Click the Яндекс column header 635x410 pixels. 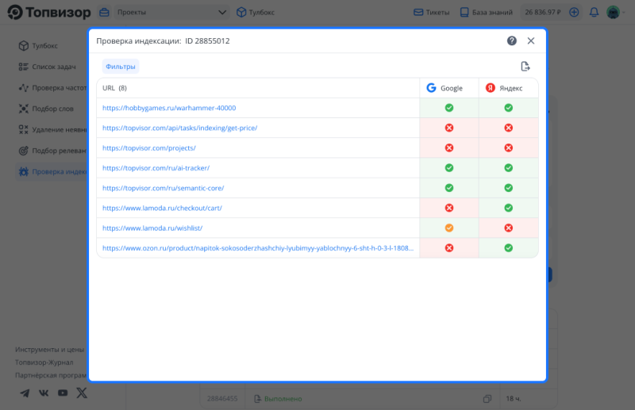click(509, 88)
